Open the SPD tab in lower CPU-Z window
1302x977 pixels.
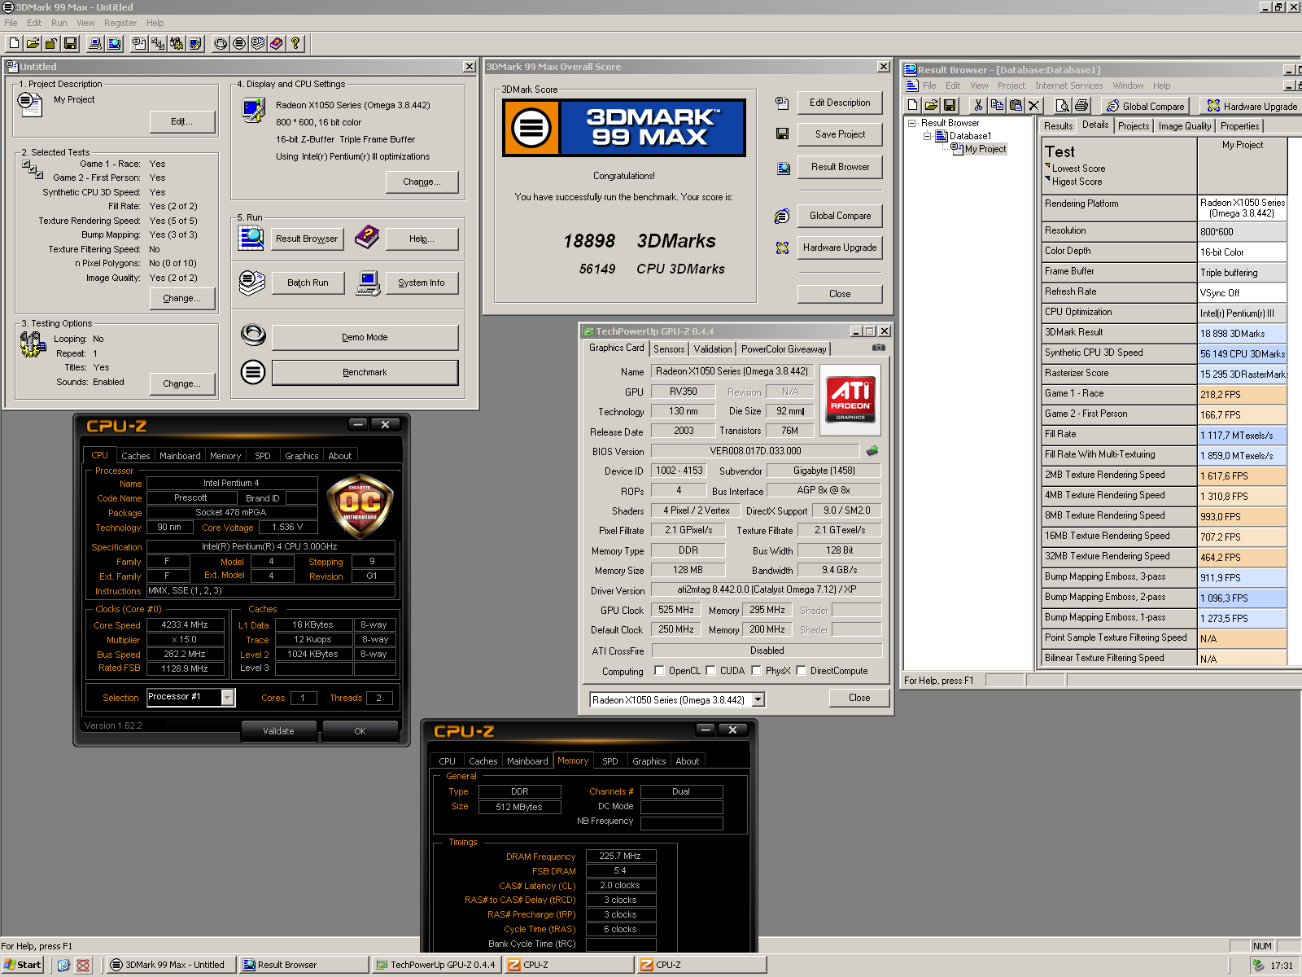point(610,761)
